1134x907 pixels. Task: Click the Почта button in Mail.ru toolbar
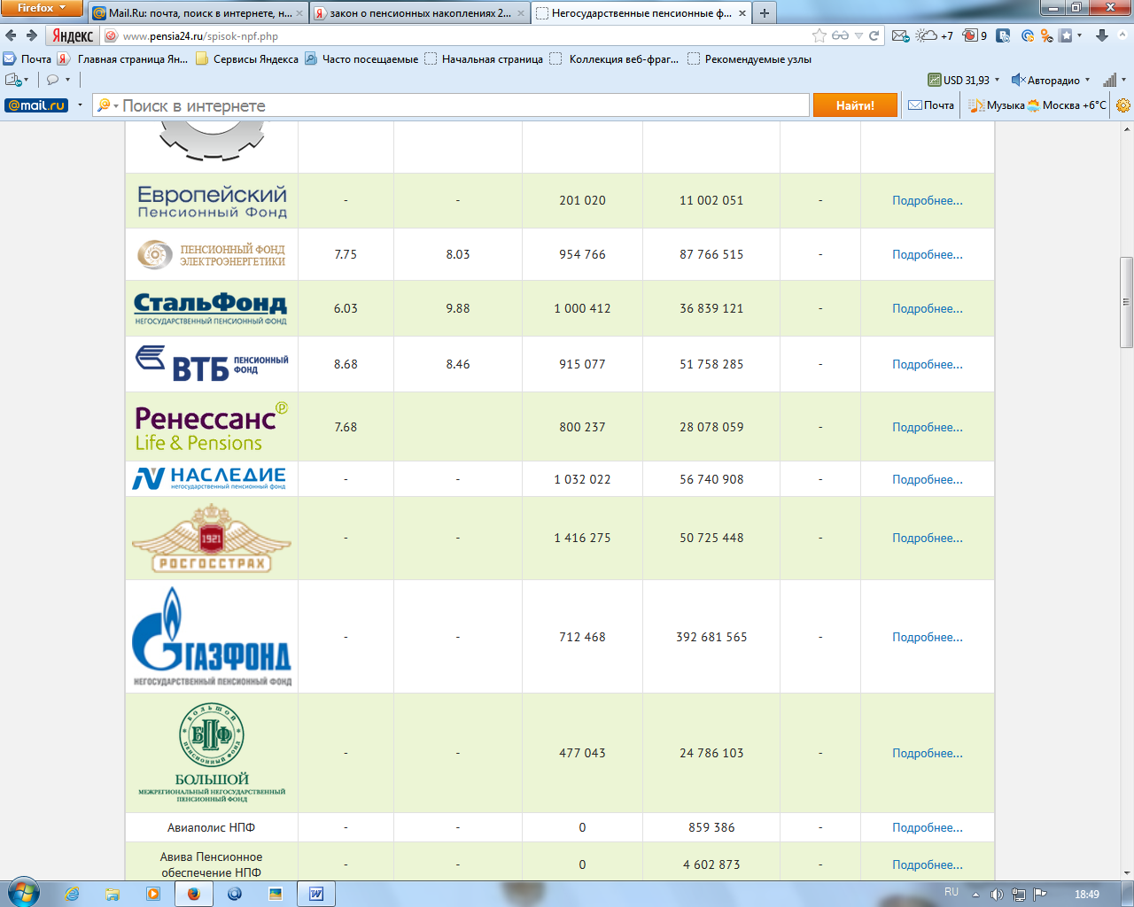pyautogui.click(x=931, y=105)
